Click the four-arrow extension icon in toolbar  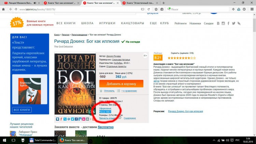click(x=233, y=9)
